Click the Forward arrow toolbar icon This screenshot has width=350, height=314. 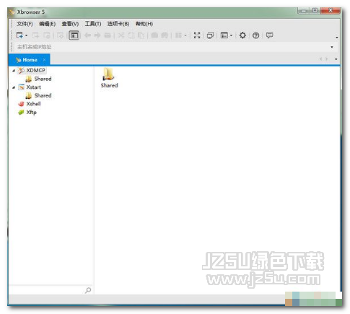coord(97,35)
